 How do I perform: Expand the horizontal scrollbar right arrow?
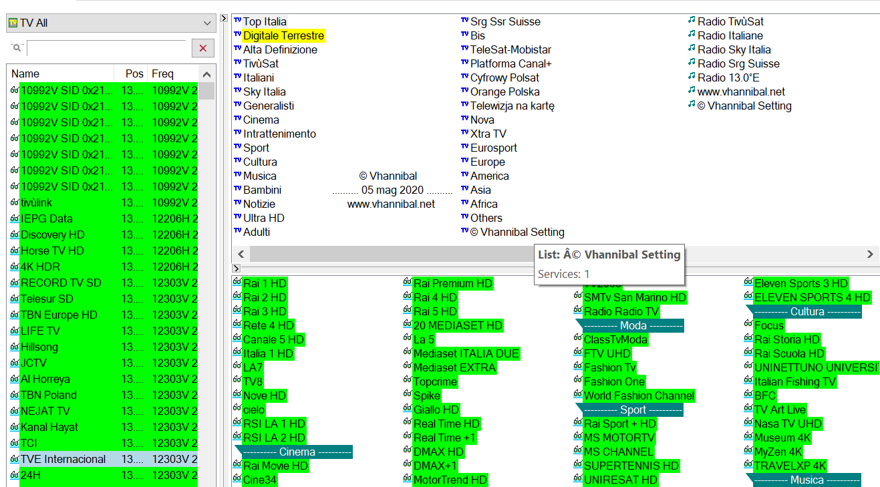click(870, 254)
